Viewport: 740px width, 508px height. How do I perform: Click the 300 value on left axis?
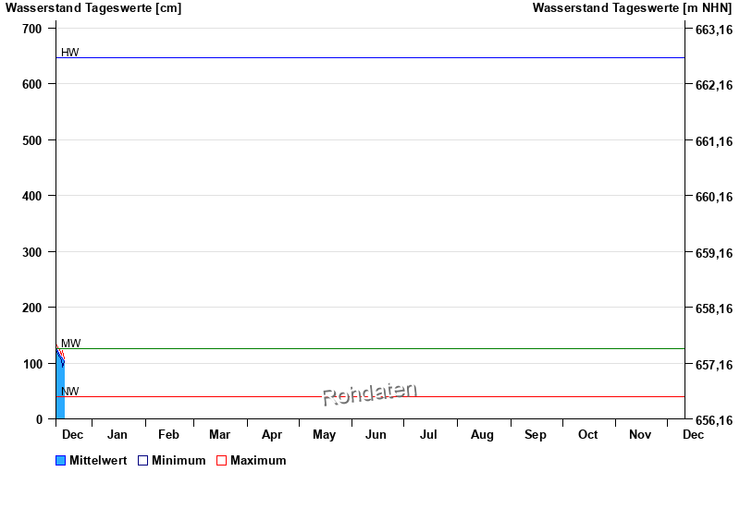(x=32, y=252)
